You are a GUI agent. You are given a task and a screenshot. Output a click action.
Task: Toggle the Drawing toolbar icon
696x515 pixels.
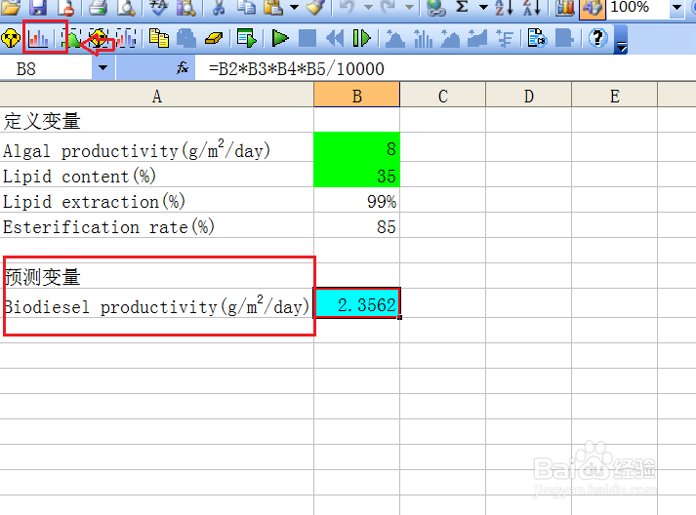(x=593, y=8)
